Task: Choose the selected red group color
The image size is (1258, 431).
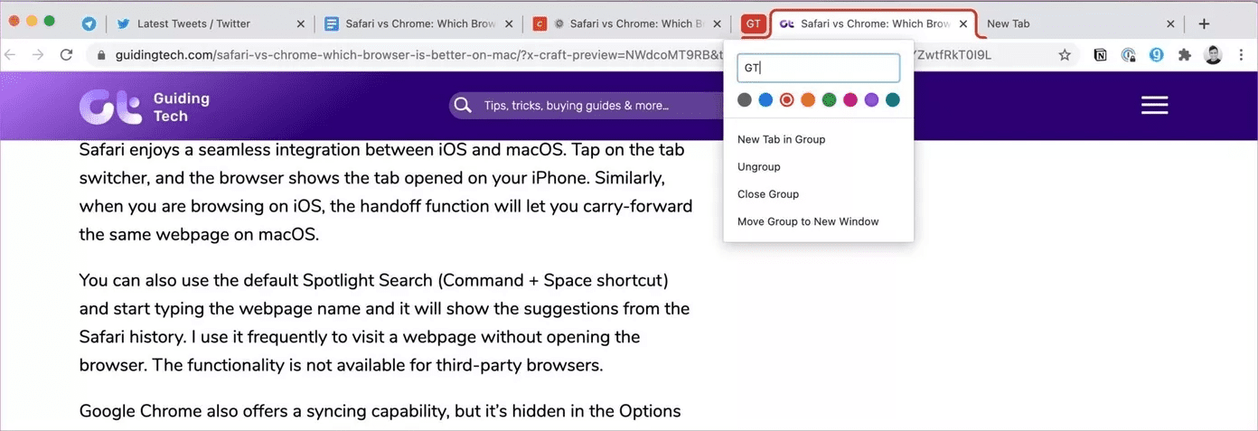Action: click(x=787, y=100)
